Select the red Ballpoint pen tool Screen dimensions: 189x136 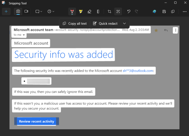tap(72, 12)
